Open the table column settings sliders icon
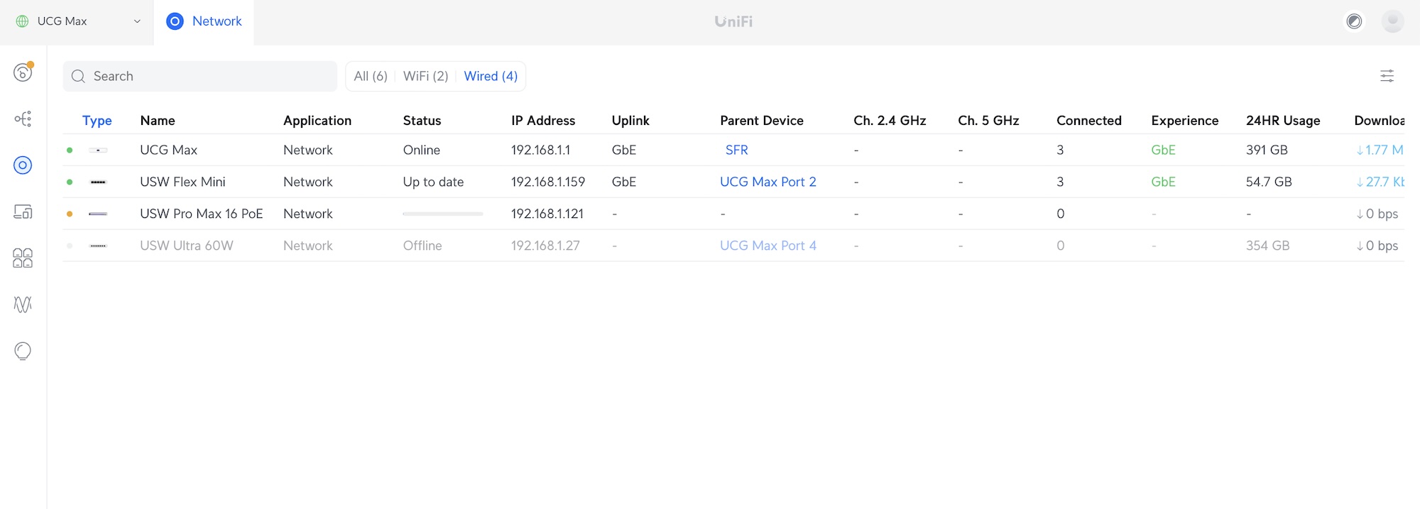 [x=1387, y=76]
